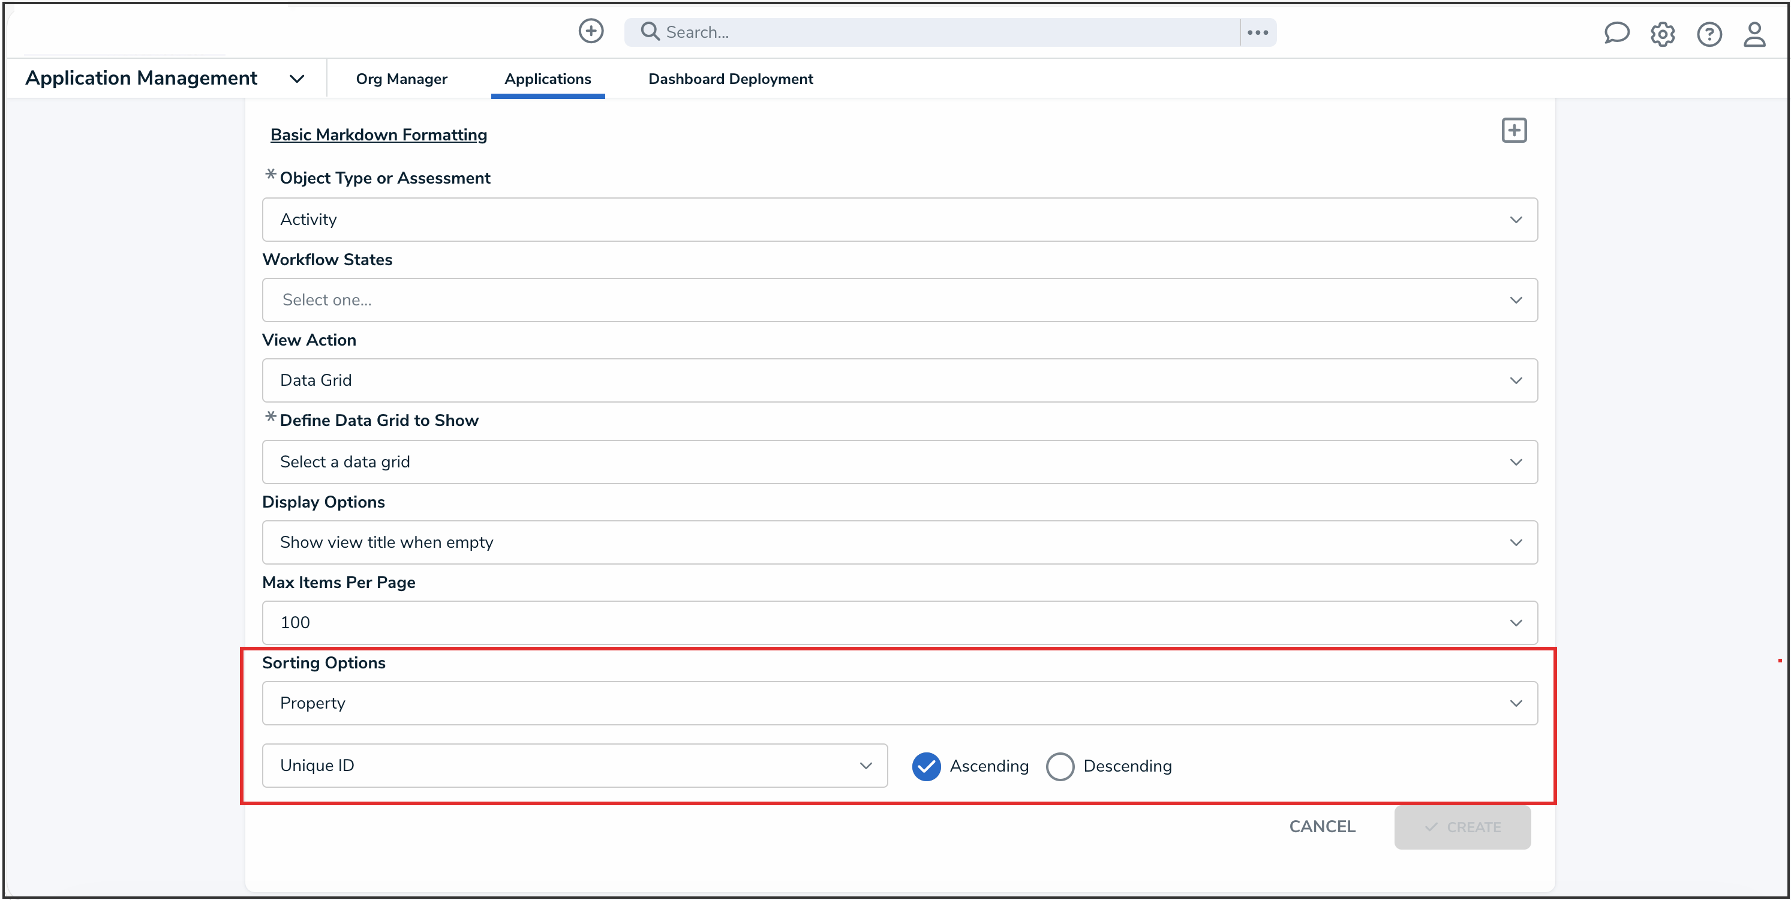The image size is (1791, 900).
Task: Open the add new item menu
Action: click(590, 31)
